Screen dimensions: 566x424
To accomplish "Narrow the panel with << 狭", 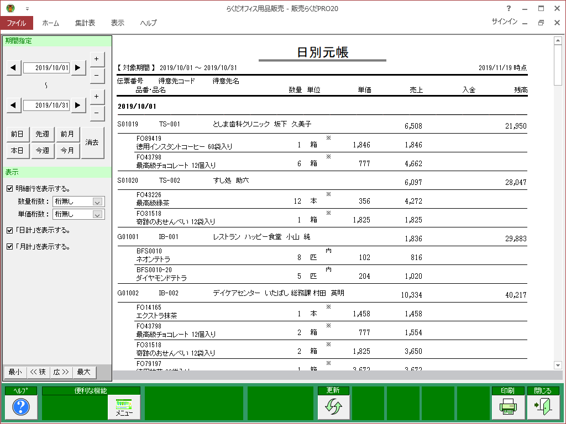I will [x=38, y=372].
